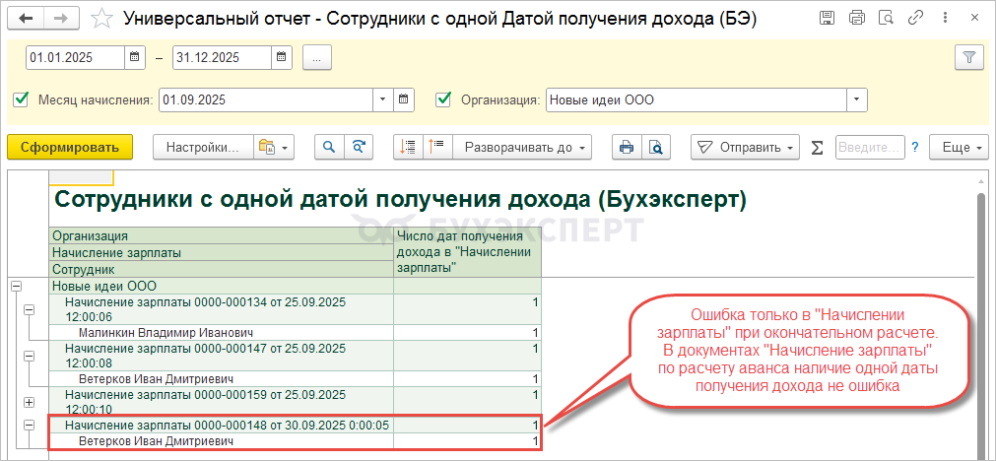
Task: Copy link using the chain icon
Action: pos(916,18)
